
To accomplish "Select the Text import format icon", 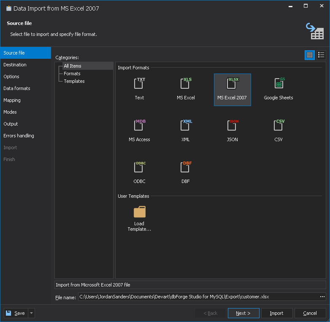I will 139,83.
